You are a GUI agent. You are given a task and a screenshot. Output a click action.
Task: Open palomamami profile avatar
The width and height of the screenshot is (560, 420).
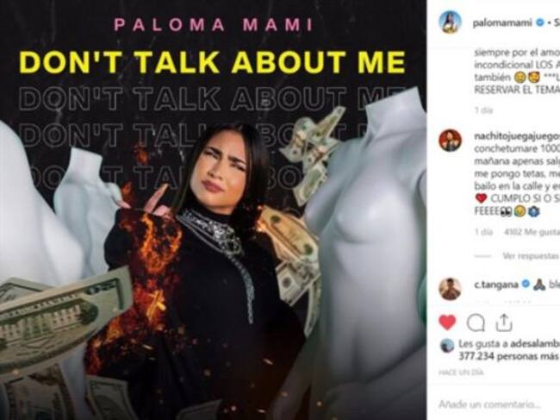click(450, 22)
